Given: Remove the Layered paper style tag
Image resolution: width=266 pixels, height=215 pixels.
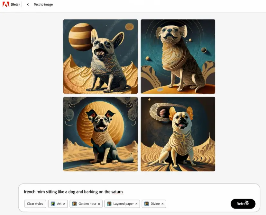Looking at the screenshot, I should point(136,204).
